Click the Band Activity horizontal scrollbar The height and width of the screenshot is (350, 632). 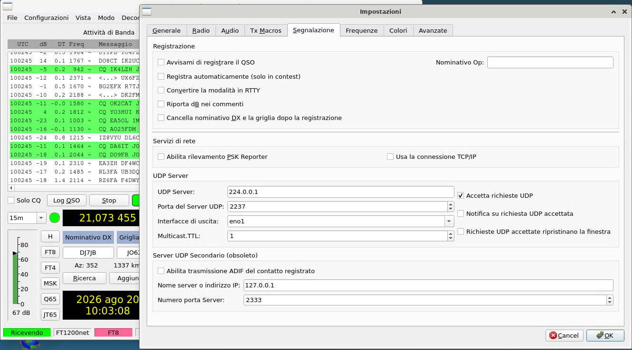point(74,188)
